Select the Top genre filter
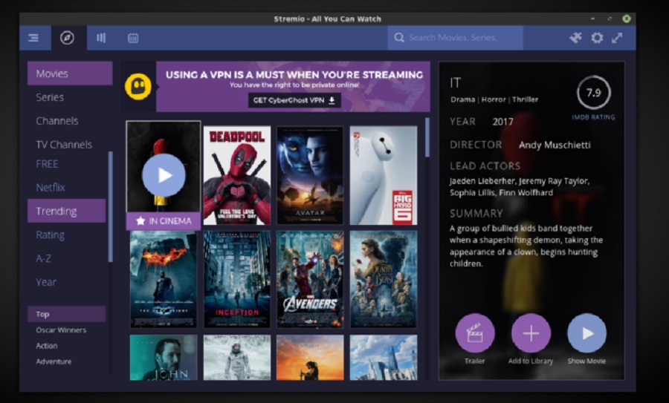Image resolution: width=669 pixels, height=403 pixels. point(67,314)
